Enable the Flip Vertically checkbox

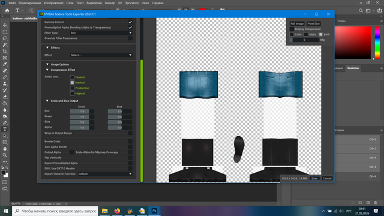click(x=130, y=157)
